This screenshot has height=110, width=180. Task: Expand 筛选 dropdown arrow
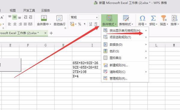click(x=167, y=24)
